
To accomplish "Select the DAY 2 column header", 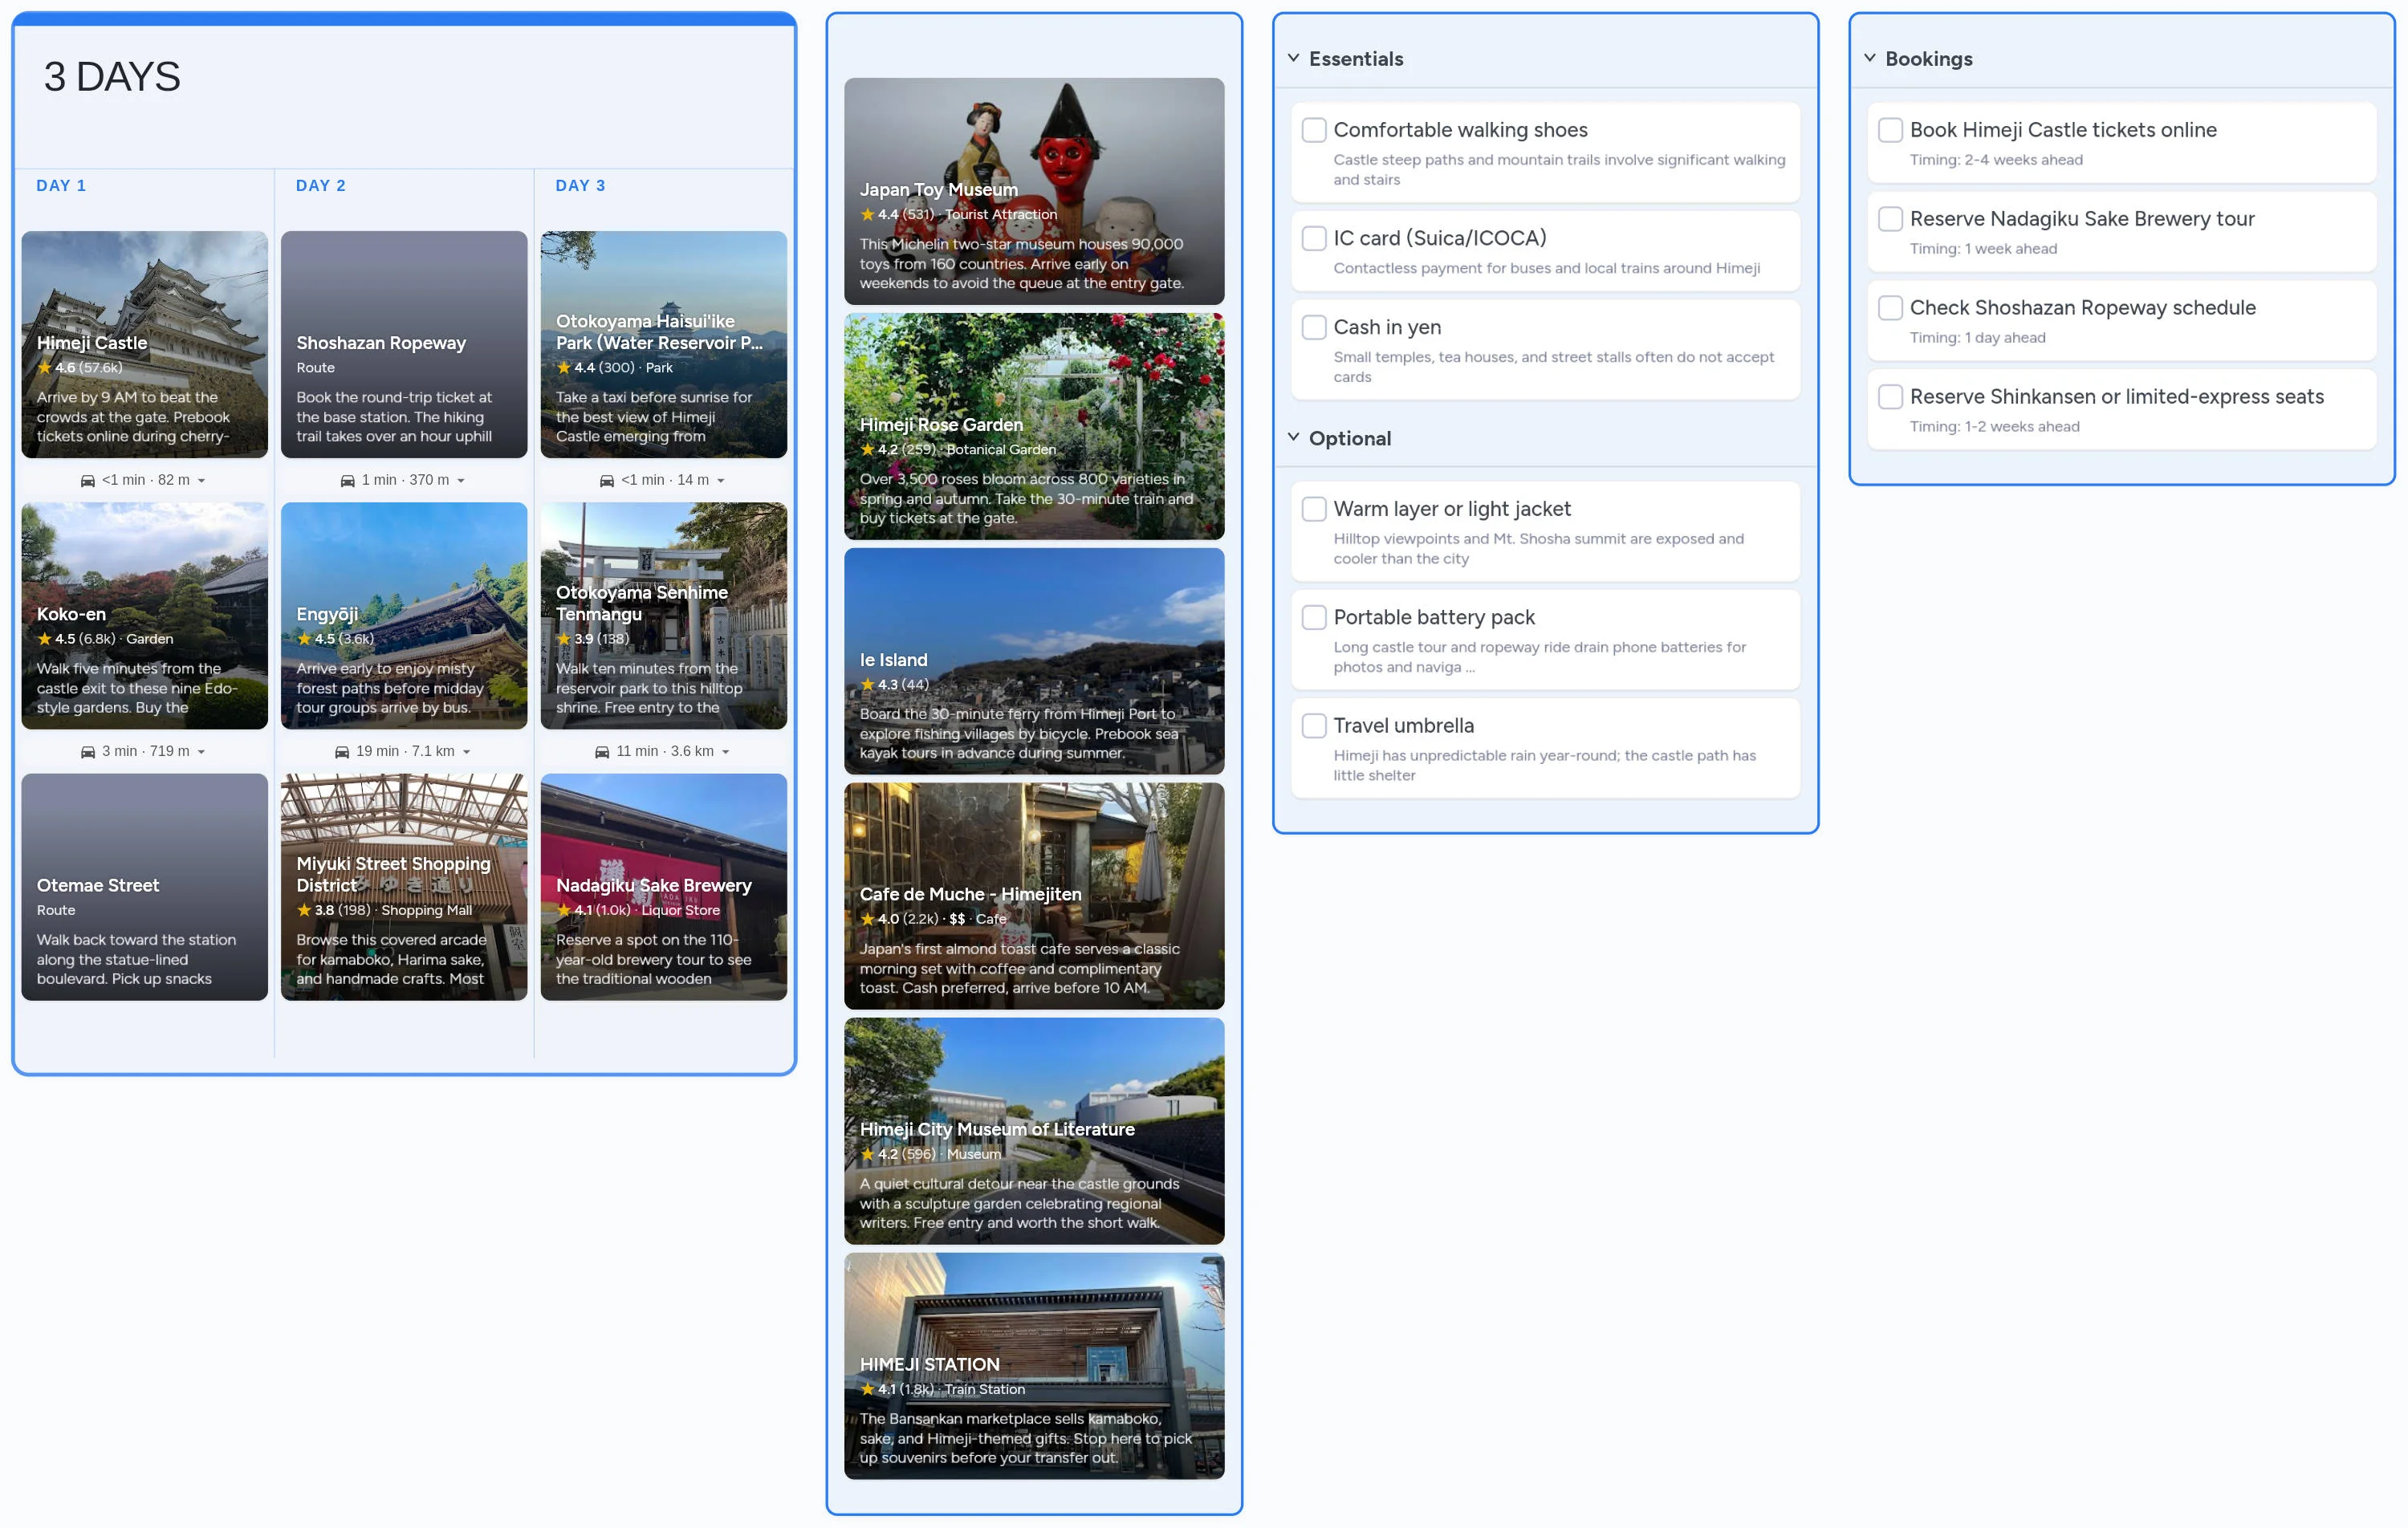I will 320,186.
